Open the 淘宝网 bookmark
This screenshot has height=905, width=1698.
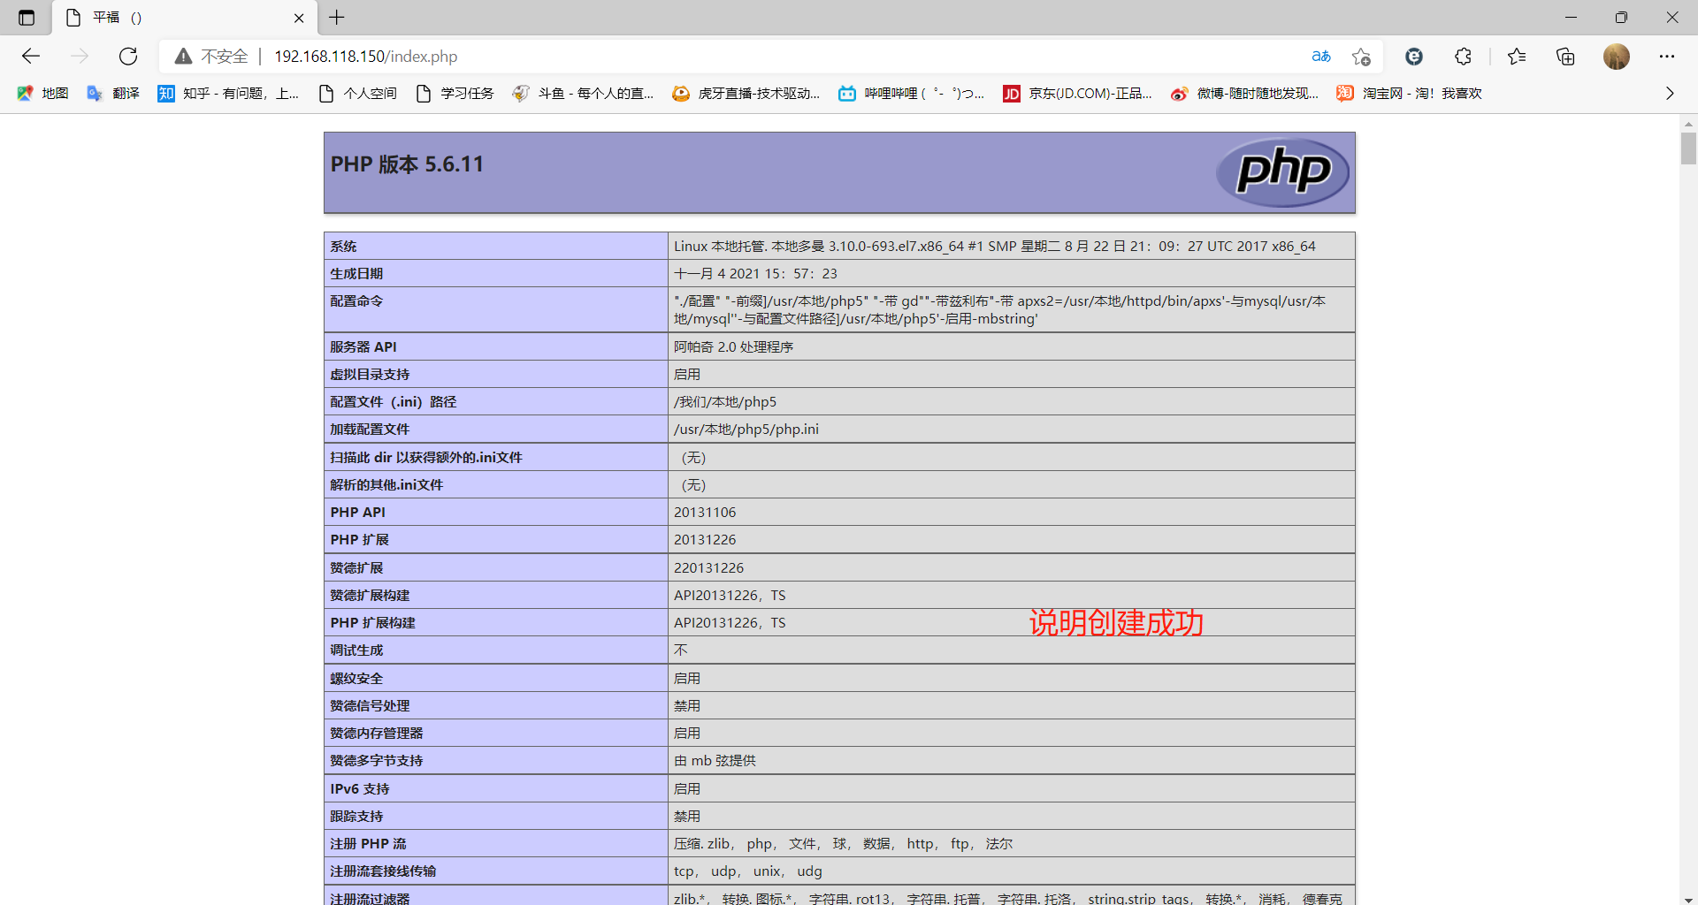coord(1410,94)
